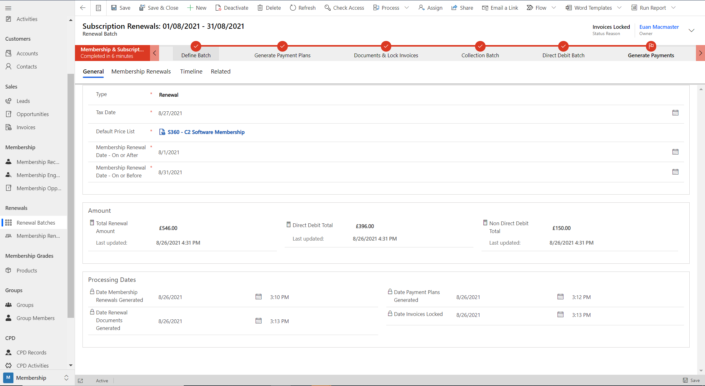Switch to the General tab
Screen dimensions: 705x386
point(93,71)
